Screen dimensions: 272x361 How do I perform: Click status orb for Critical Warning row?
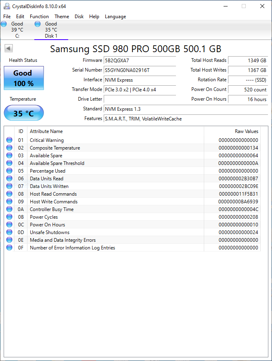tap(9, 140)
